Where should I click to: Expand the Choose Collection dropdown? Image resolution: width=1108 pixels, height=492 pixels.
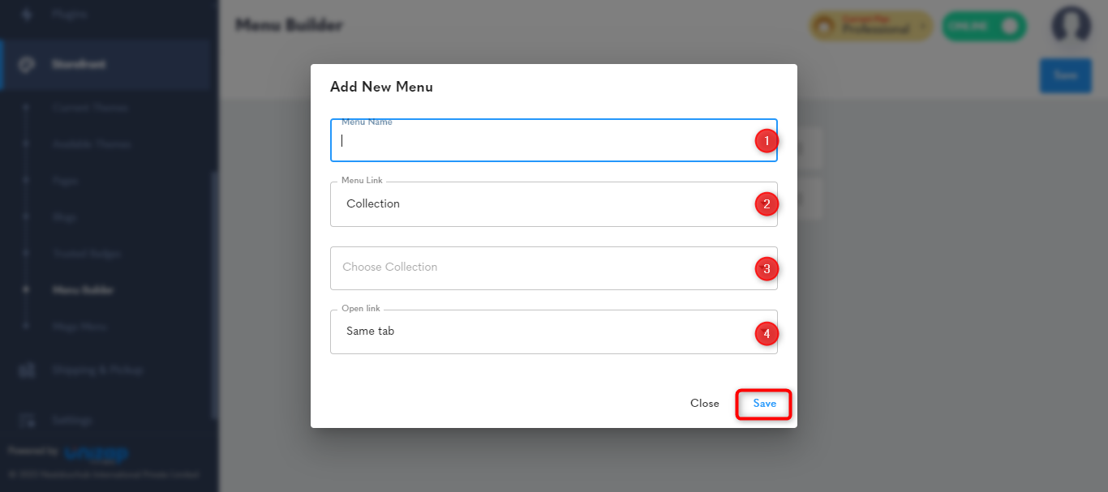[553, 267]
